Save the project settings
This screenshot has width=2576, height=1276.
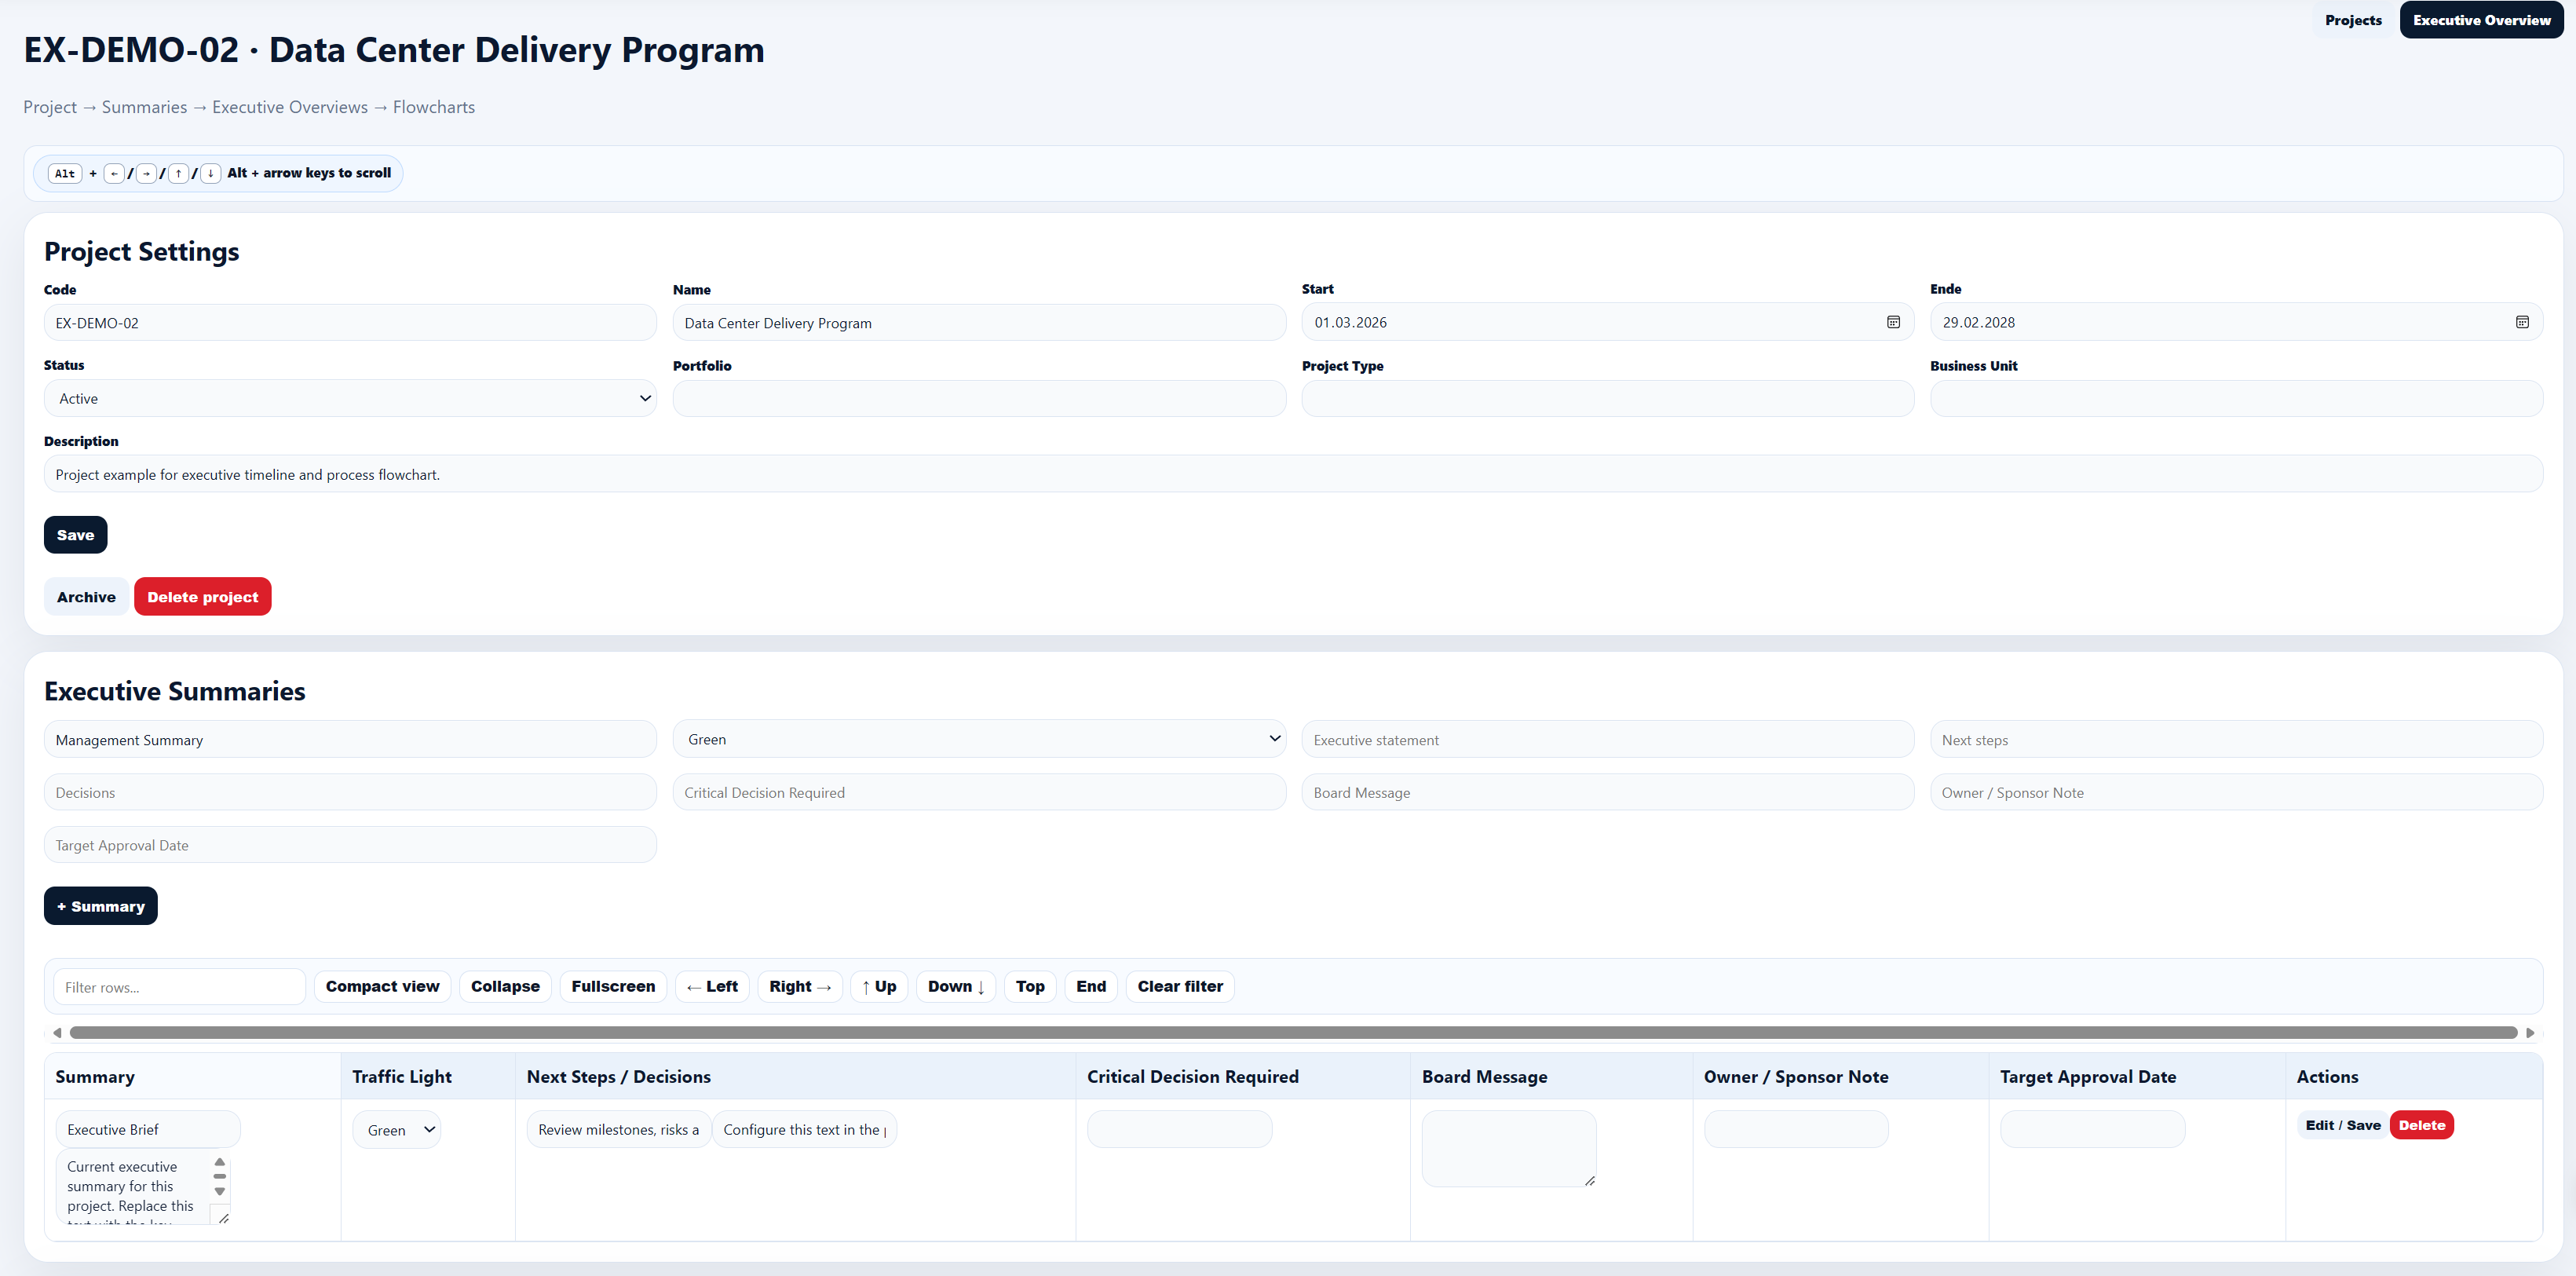(x=75, y=535)
